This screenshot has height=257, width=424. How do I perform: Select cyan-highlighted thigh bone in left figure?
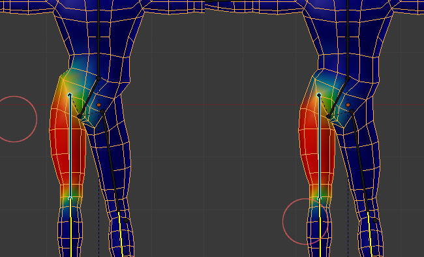tap(70, 146)
